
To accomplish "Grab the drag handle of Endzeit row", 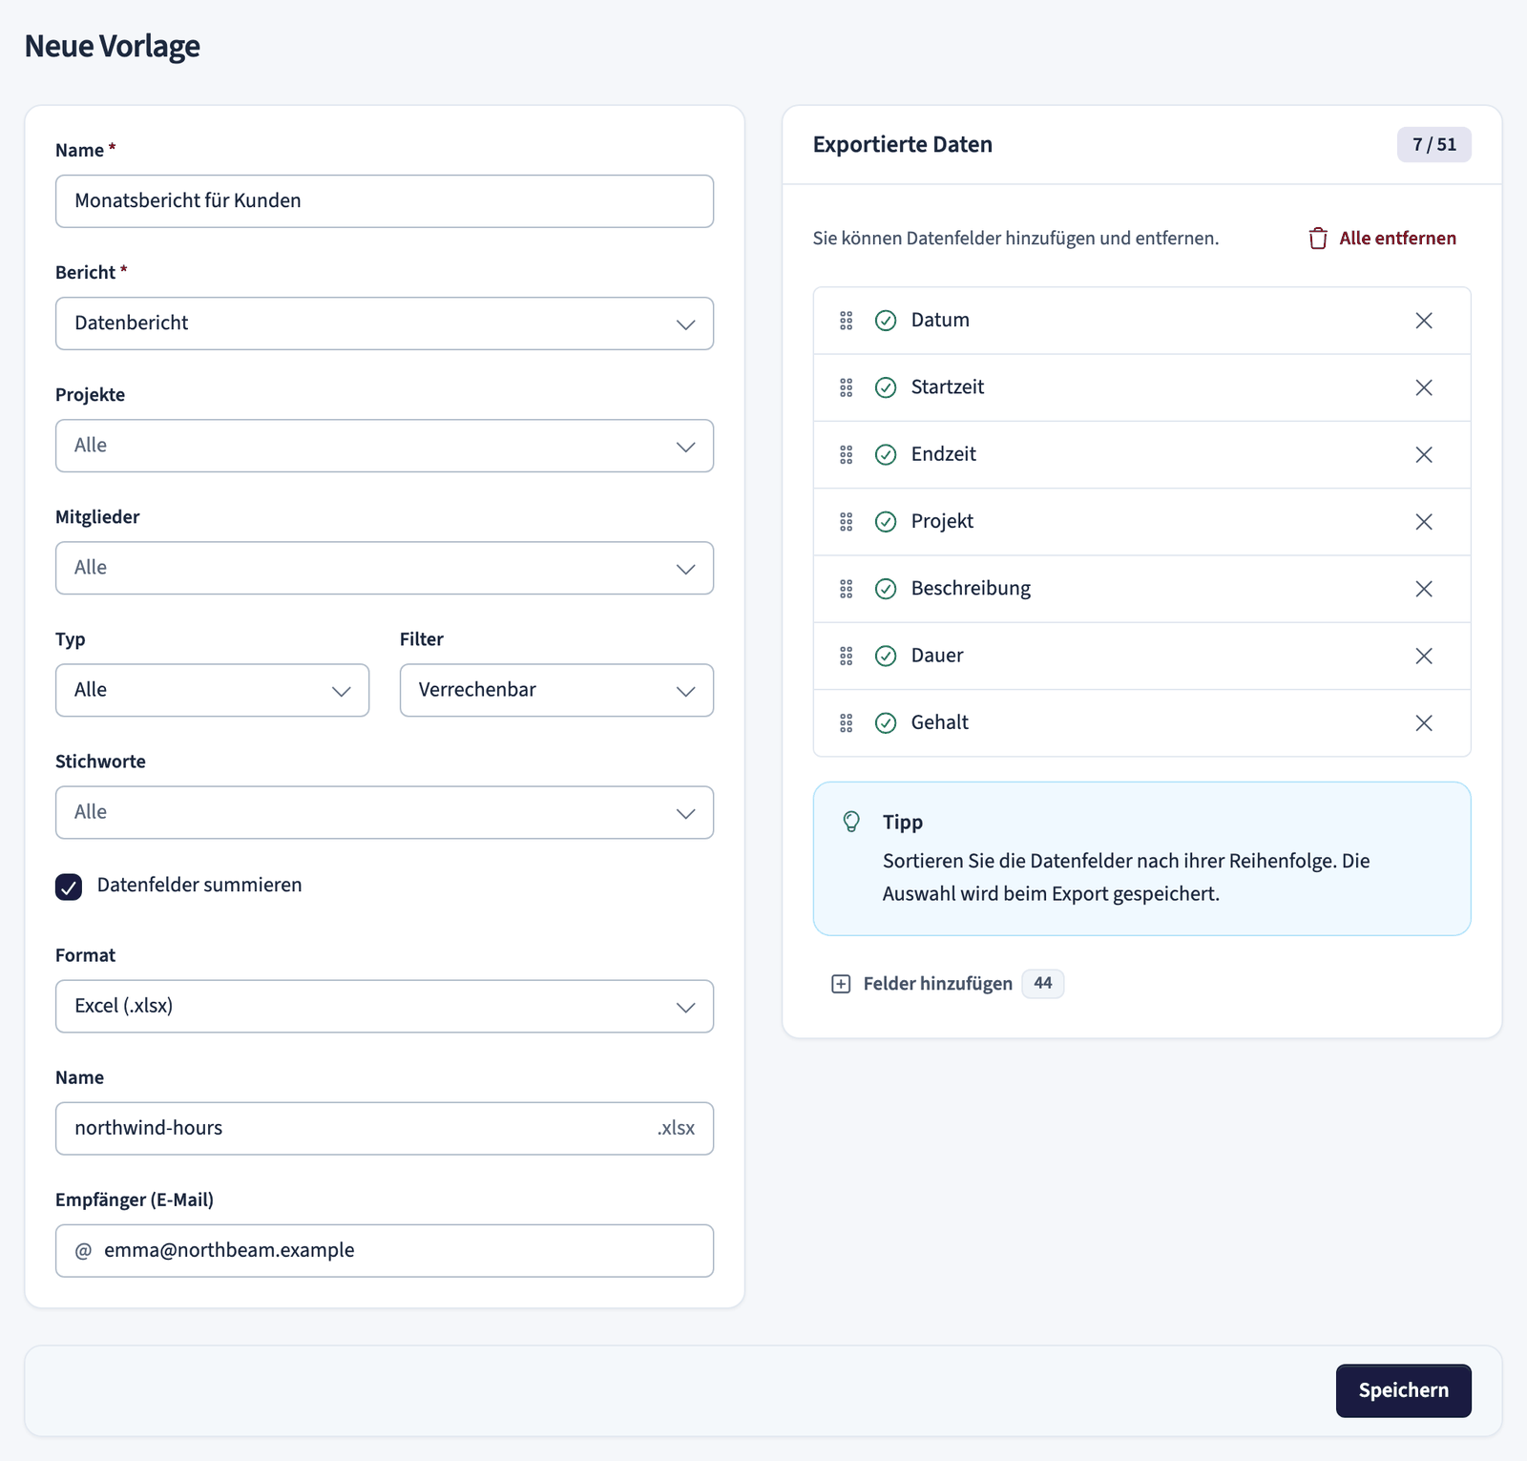I will point(846,454).
